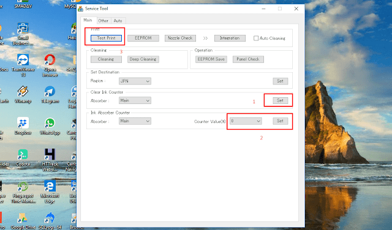Click the double arrow next to Nozzle Check
Image resolution: width=392 pixels, height=230 pixels.
[x=206, y=38]
